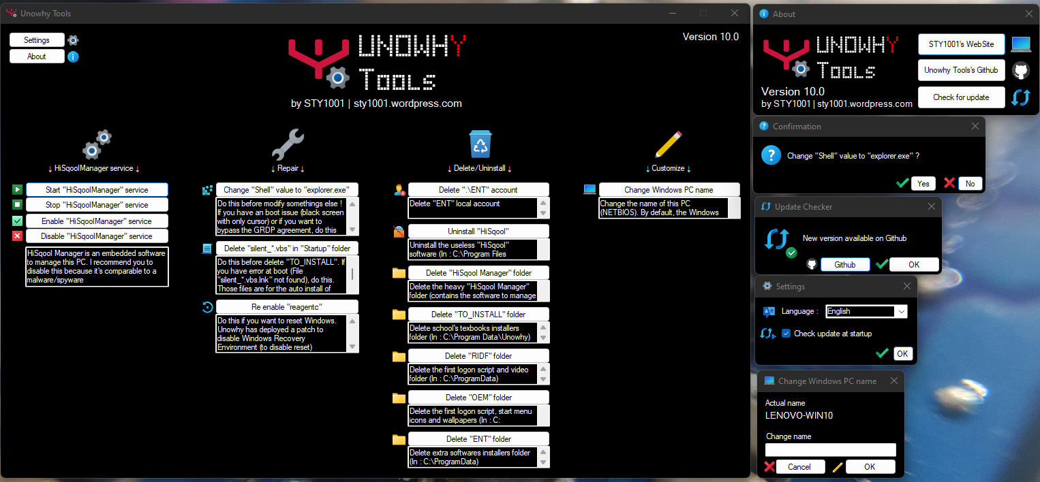Screen dimensions: 1040x482
Task: Click Delete "silent_*.vbs" in Startup folder button
Action: point(287,248)
